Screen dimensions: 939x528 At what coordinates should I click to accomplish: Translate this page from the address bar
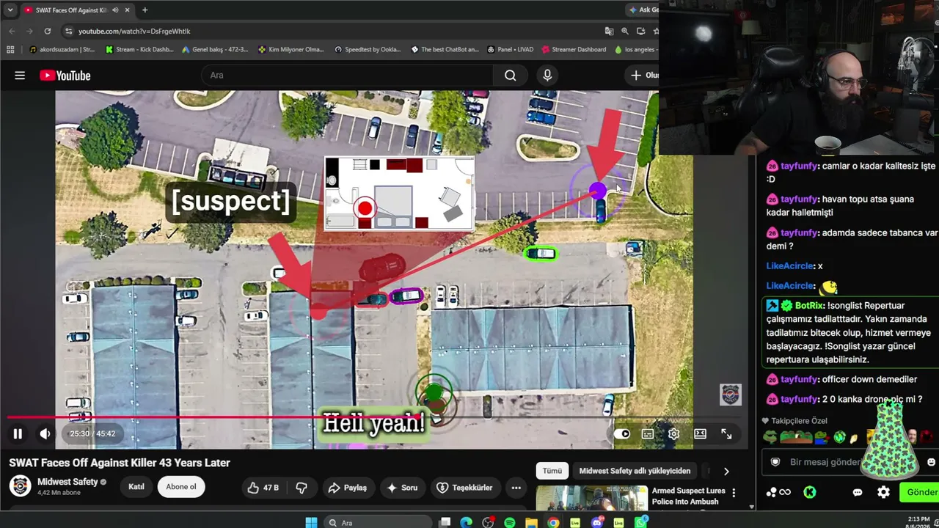pos(609,32)
